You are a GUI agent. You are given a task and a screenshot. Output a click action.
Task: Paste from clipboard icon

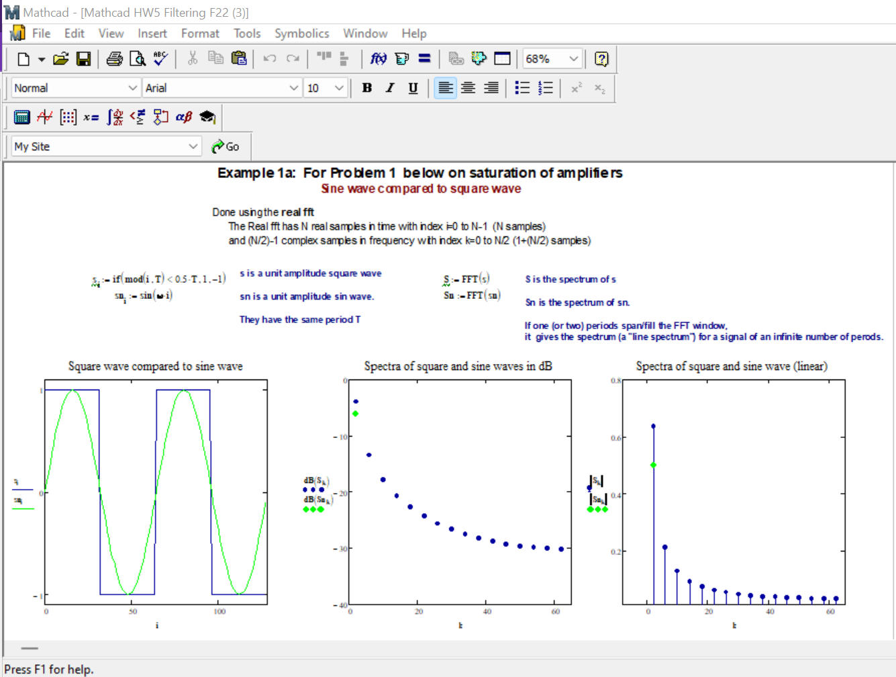238,59
